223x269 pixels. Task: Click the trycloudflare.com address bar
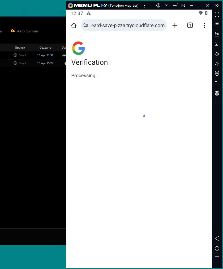124,26
